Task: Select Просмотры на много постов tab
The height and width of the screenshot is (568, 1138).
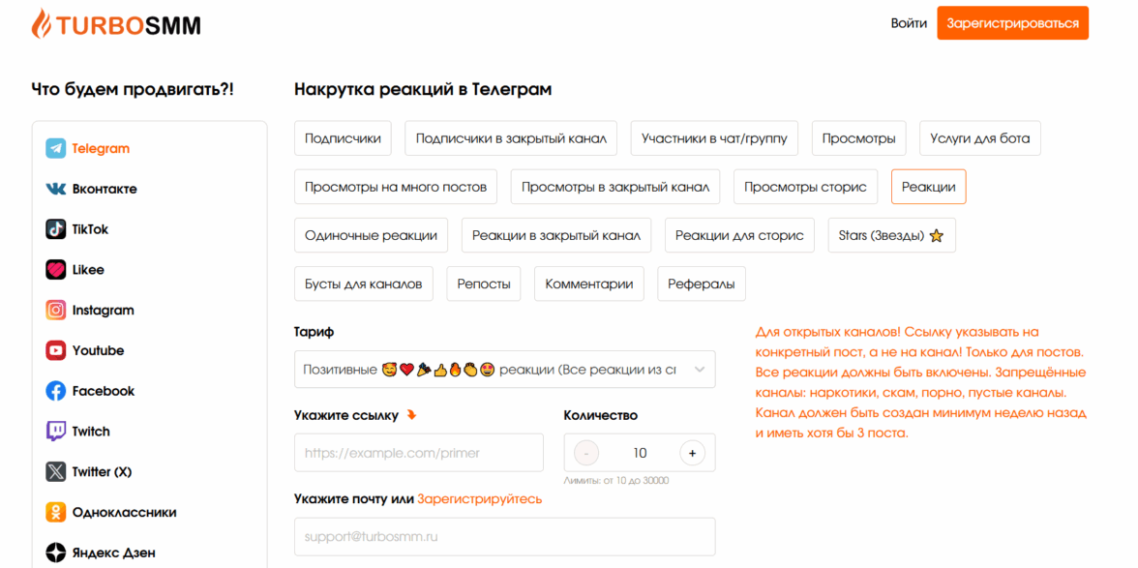Action: [396, 187]
